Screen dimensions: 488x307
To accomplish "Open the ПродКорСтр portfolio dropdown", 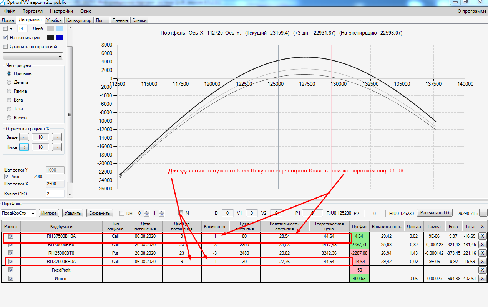I will tap(18, 213).
